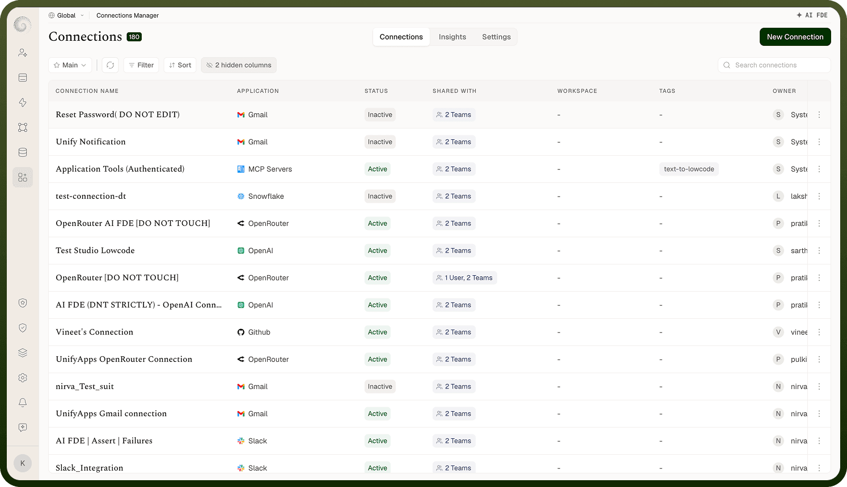Viewport: 847px width, 487px height.
Task: Open the lightning bolt automations icon
Action: [23, 102]
